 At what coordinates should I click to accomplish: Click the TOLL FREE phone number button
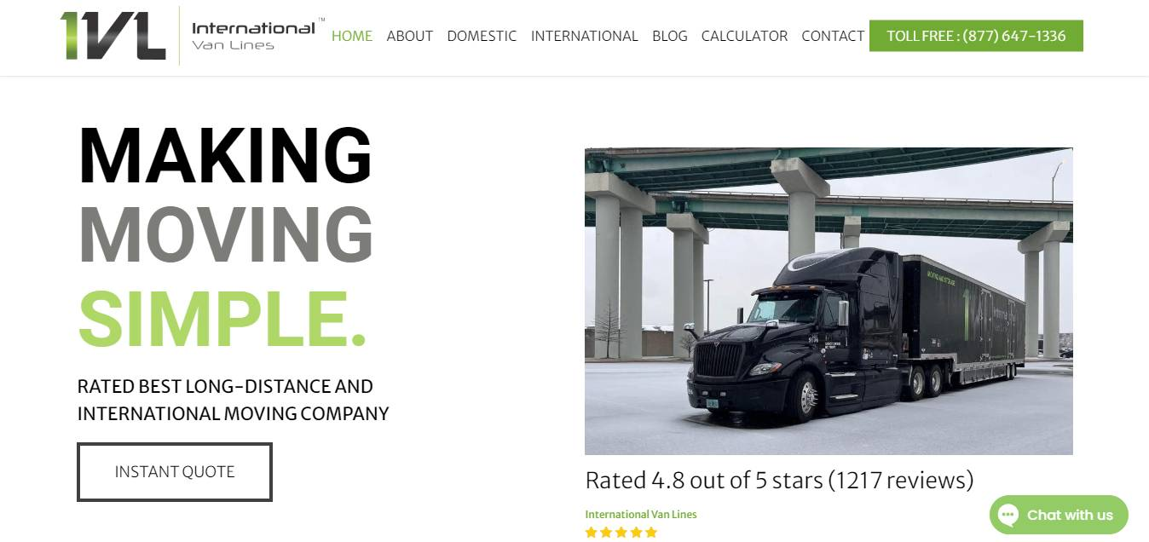[x=976, y=36]
